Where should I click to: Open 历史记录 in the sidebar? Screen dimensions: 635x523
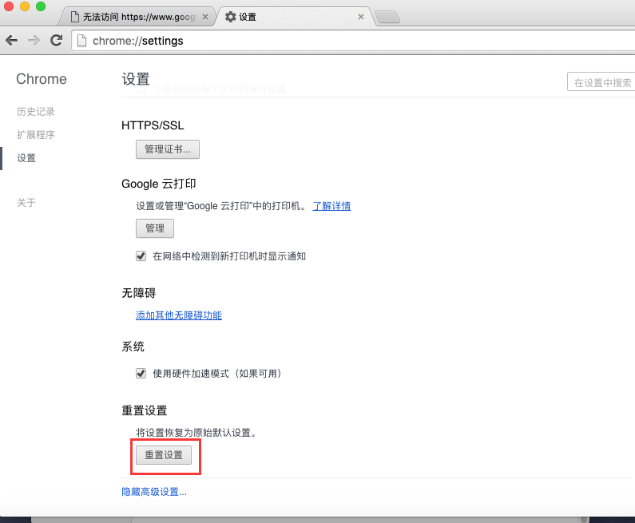coord(36,112)
